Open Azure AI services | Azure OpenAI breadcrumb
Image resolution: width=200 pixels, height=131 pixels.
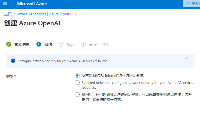45,14
